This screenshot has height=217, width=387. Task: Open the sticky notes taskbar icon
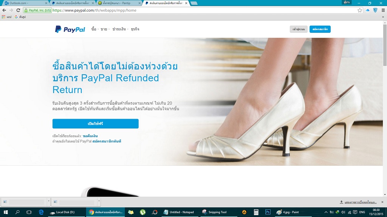pyautogui.click(x=131, y=212)
